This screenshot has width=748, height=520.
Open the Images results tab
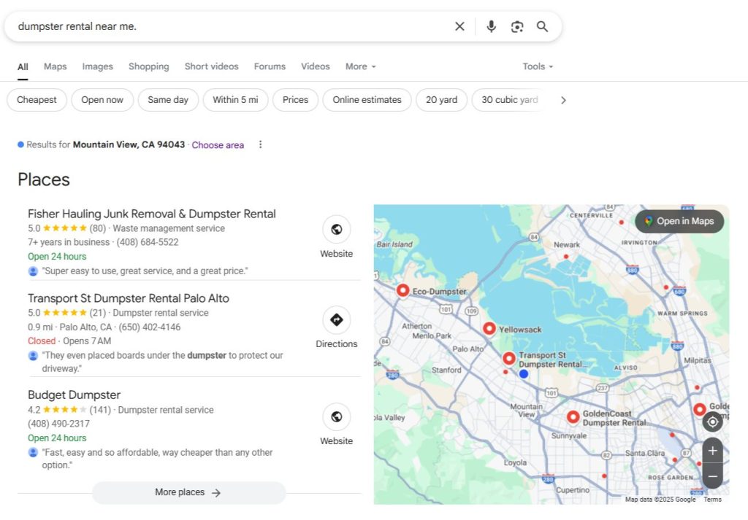pyautogui.click(x=97, y=66)
